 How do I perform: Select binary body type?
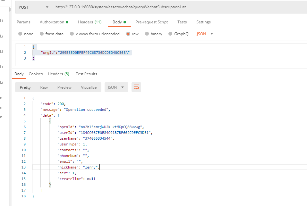[147, 34]
